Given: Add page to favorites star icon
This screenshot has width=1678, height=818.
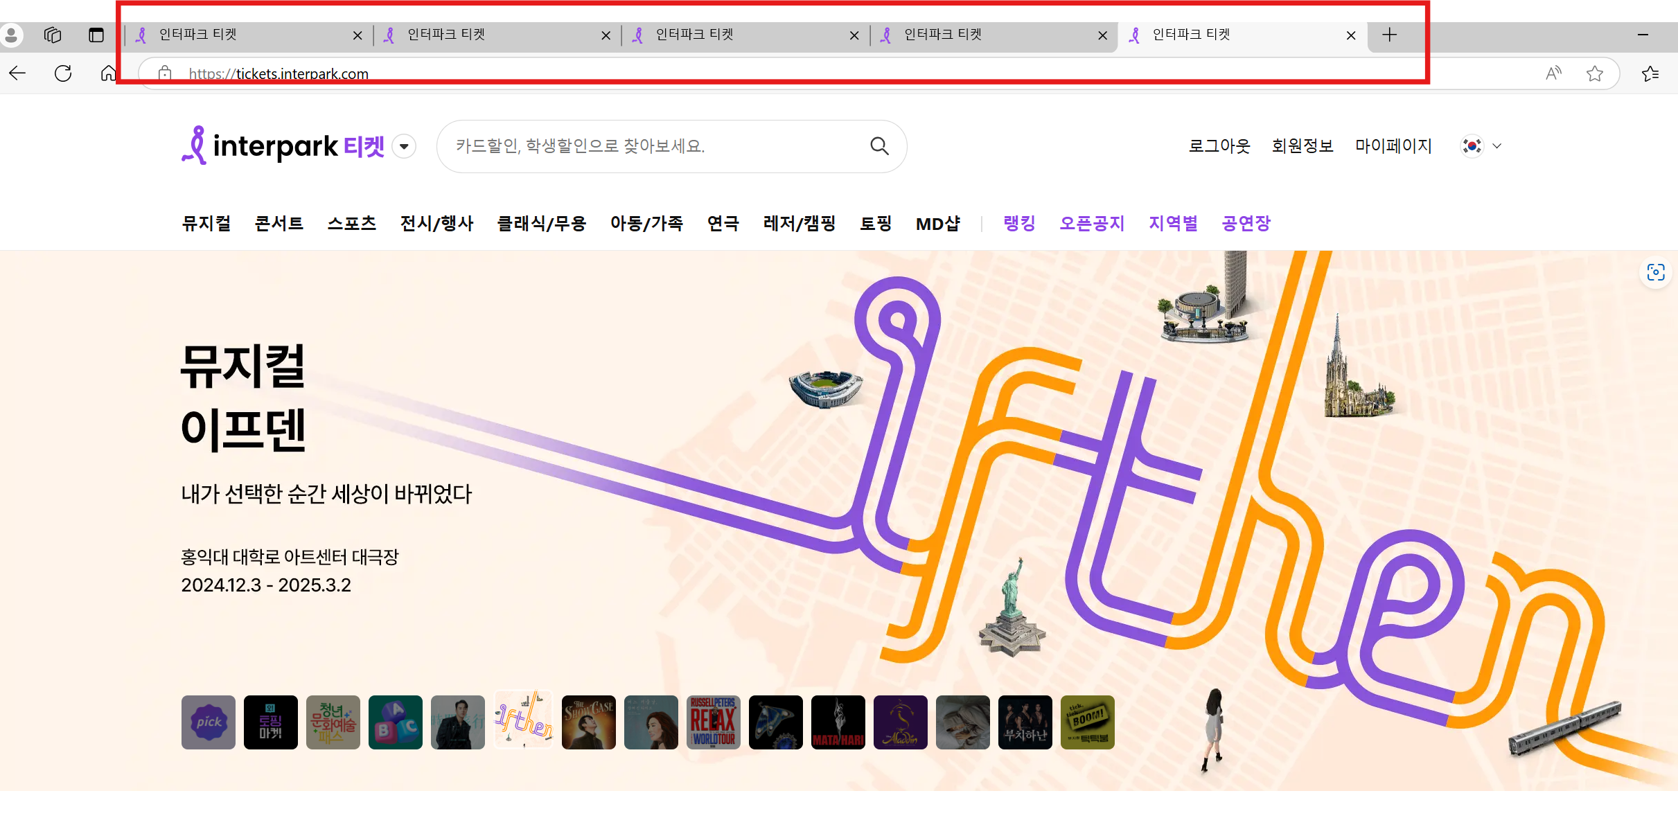Looking at the screenshot, I should (x=1595, y=73).
